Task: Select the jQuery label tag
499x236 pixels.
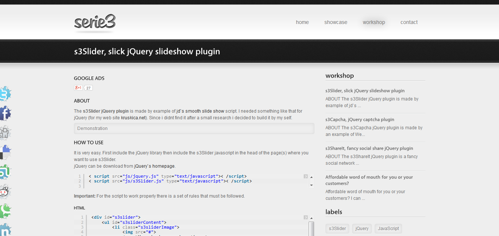Action: click(x=362, y=229)
